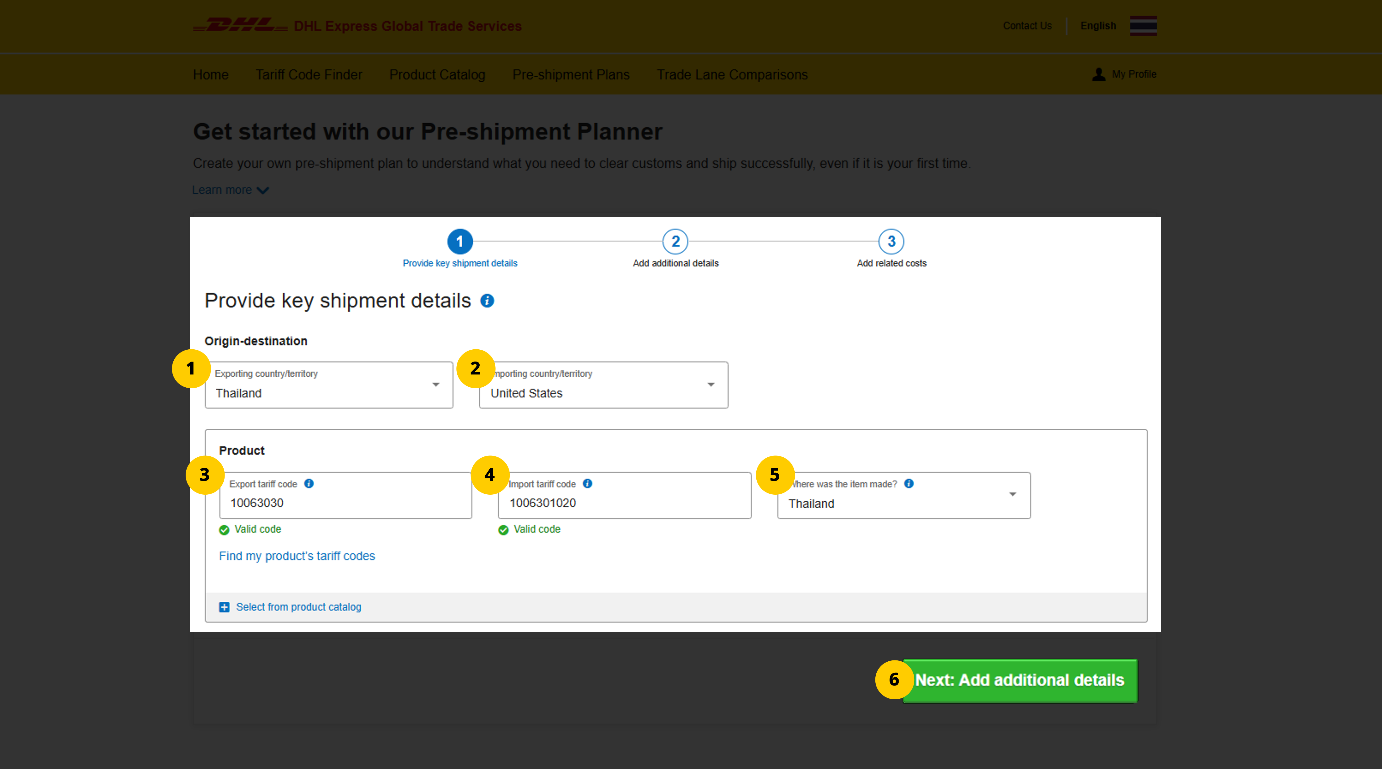
Task: Click the plus icon for Select from product catalog
Action: tap(224, 607)
